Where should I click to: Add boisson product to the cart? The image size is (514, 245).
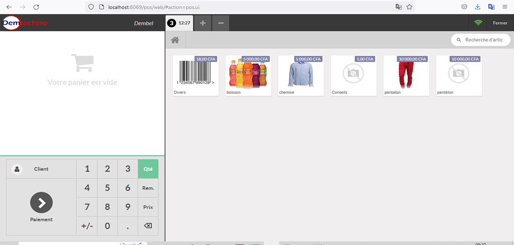point(248,76)
